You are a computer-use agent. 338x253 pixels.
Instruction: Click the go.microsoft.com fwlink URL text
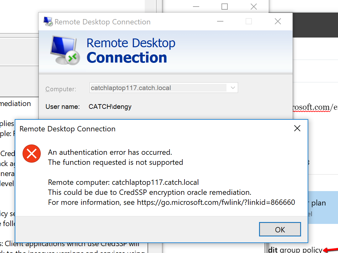click(x=216, y=202)
